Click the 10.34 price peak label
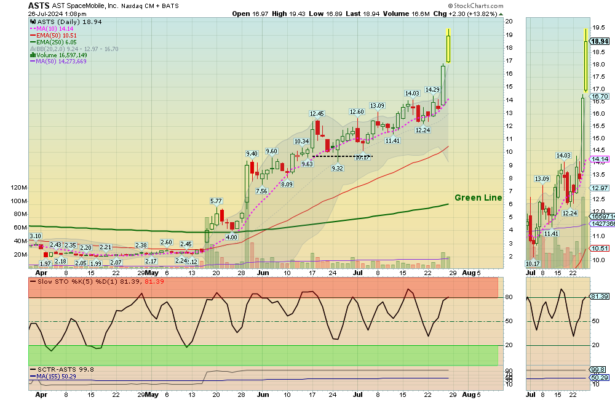 tap(301, 142)
